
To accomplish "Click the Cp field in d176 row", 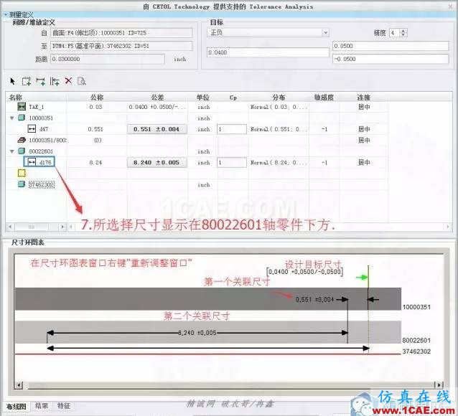I will [x=232, y=162].
